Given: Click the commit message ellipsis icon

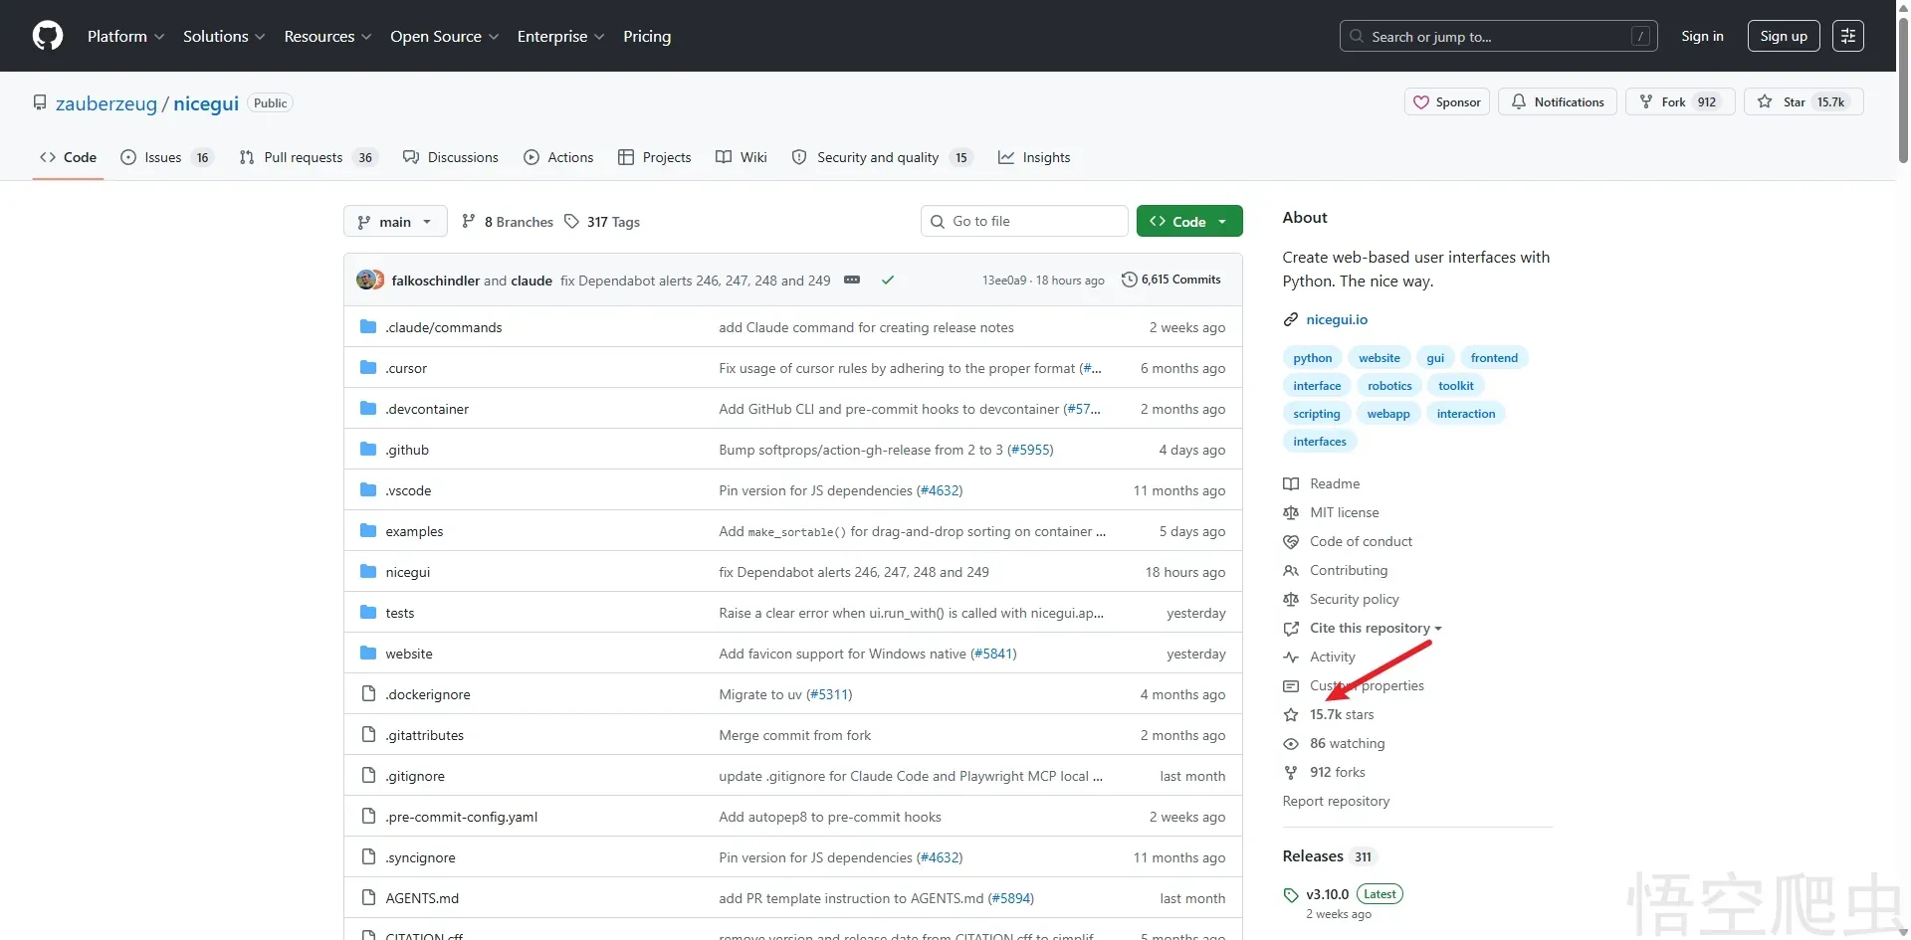Looking at the screenshot, I should [x=852, y=281].
